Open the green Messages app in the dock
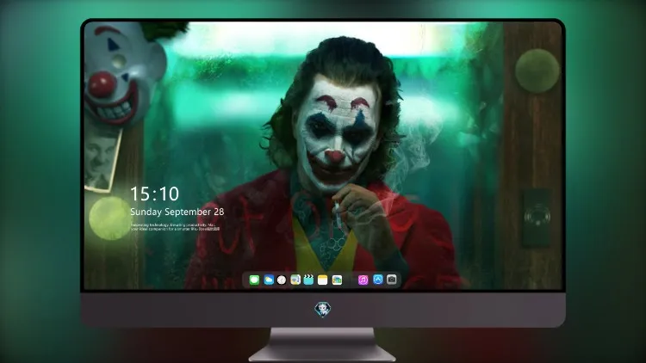Viewport: 646px width, 363px height. (254, 280)
